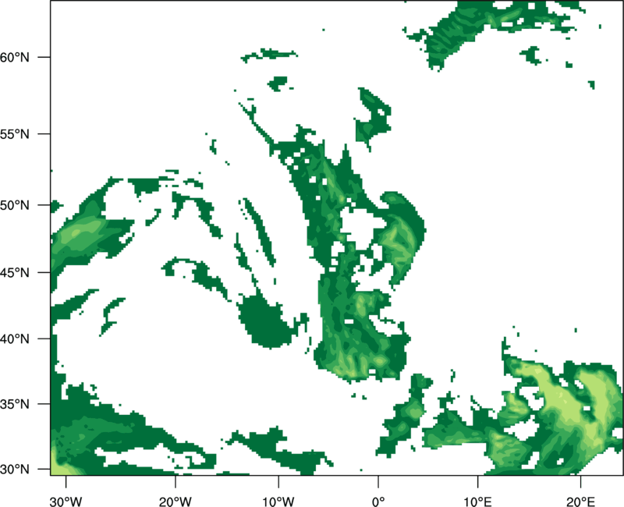This screenshot has height=507, width=624.
Task: Click the 30°N latitude label
Action: pyautogui.click(x=14, y=470)
